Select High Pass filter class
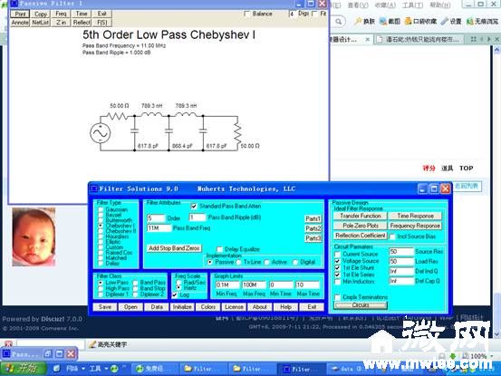 101,288
